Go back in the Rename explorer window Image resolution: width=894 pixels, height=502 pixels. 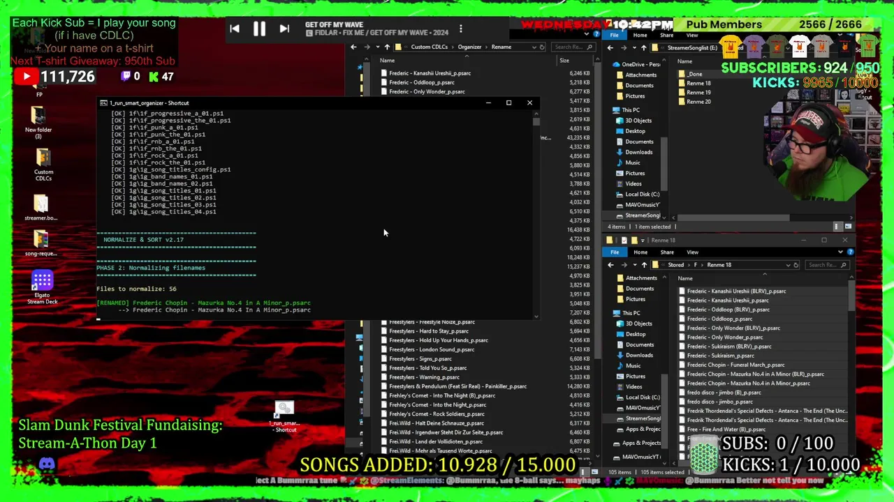pyautogui.click(x=353, y=47)
